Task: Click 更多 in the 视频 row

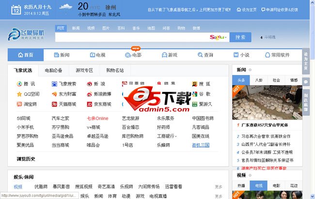Action: [x=219, y=187]
